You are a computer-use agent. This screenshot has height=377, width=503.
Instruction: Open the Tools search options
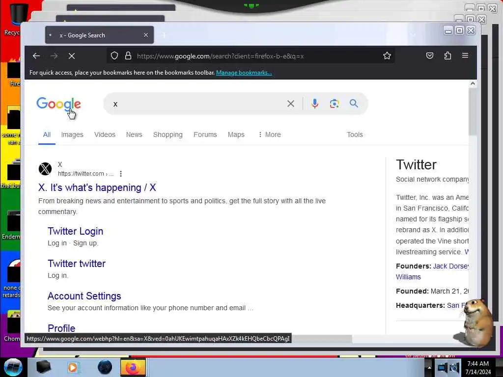point(355,135)
